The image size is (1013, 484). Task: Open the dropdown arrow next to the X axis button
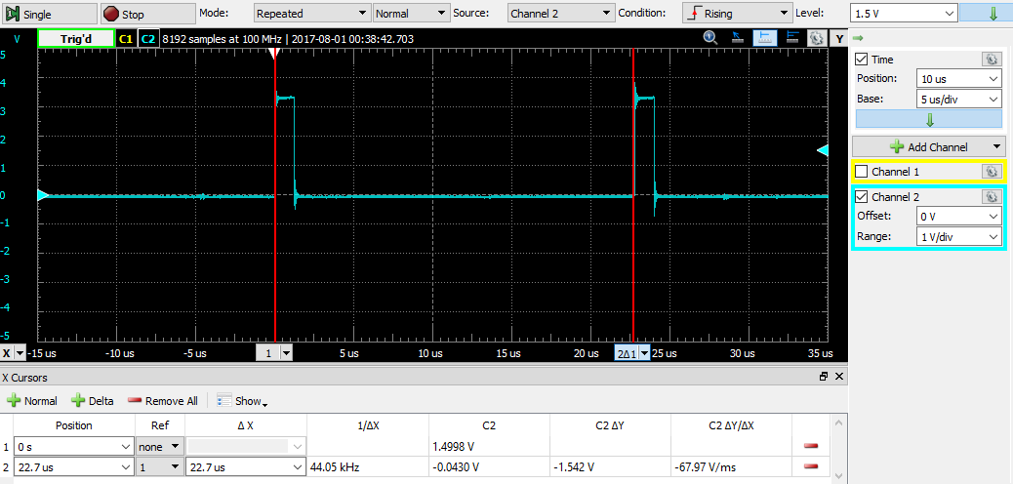point(20,353)
